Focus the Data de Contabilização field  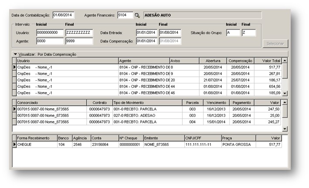tap(64, 15)
